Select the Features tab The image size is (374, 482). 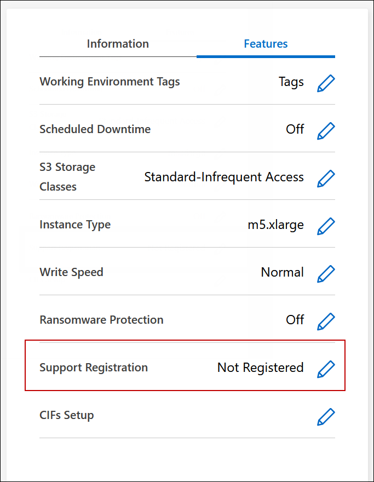pyautogui.click(x=266, y=44)
